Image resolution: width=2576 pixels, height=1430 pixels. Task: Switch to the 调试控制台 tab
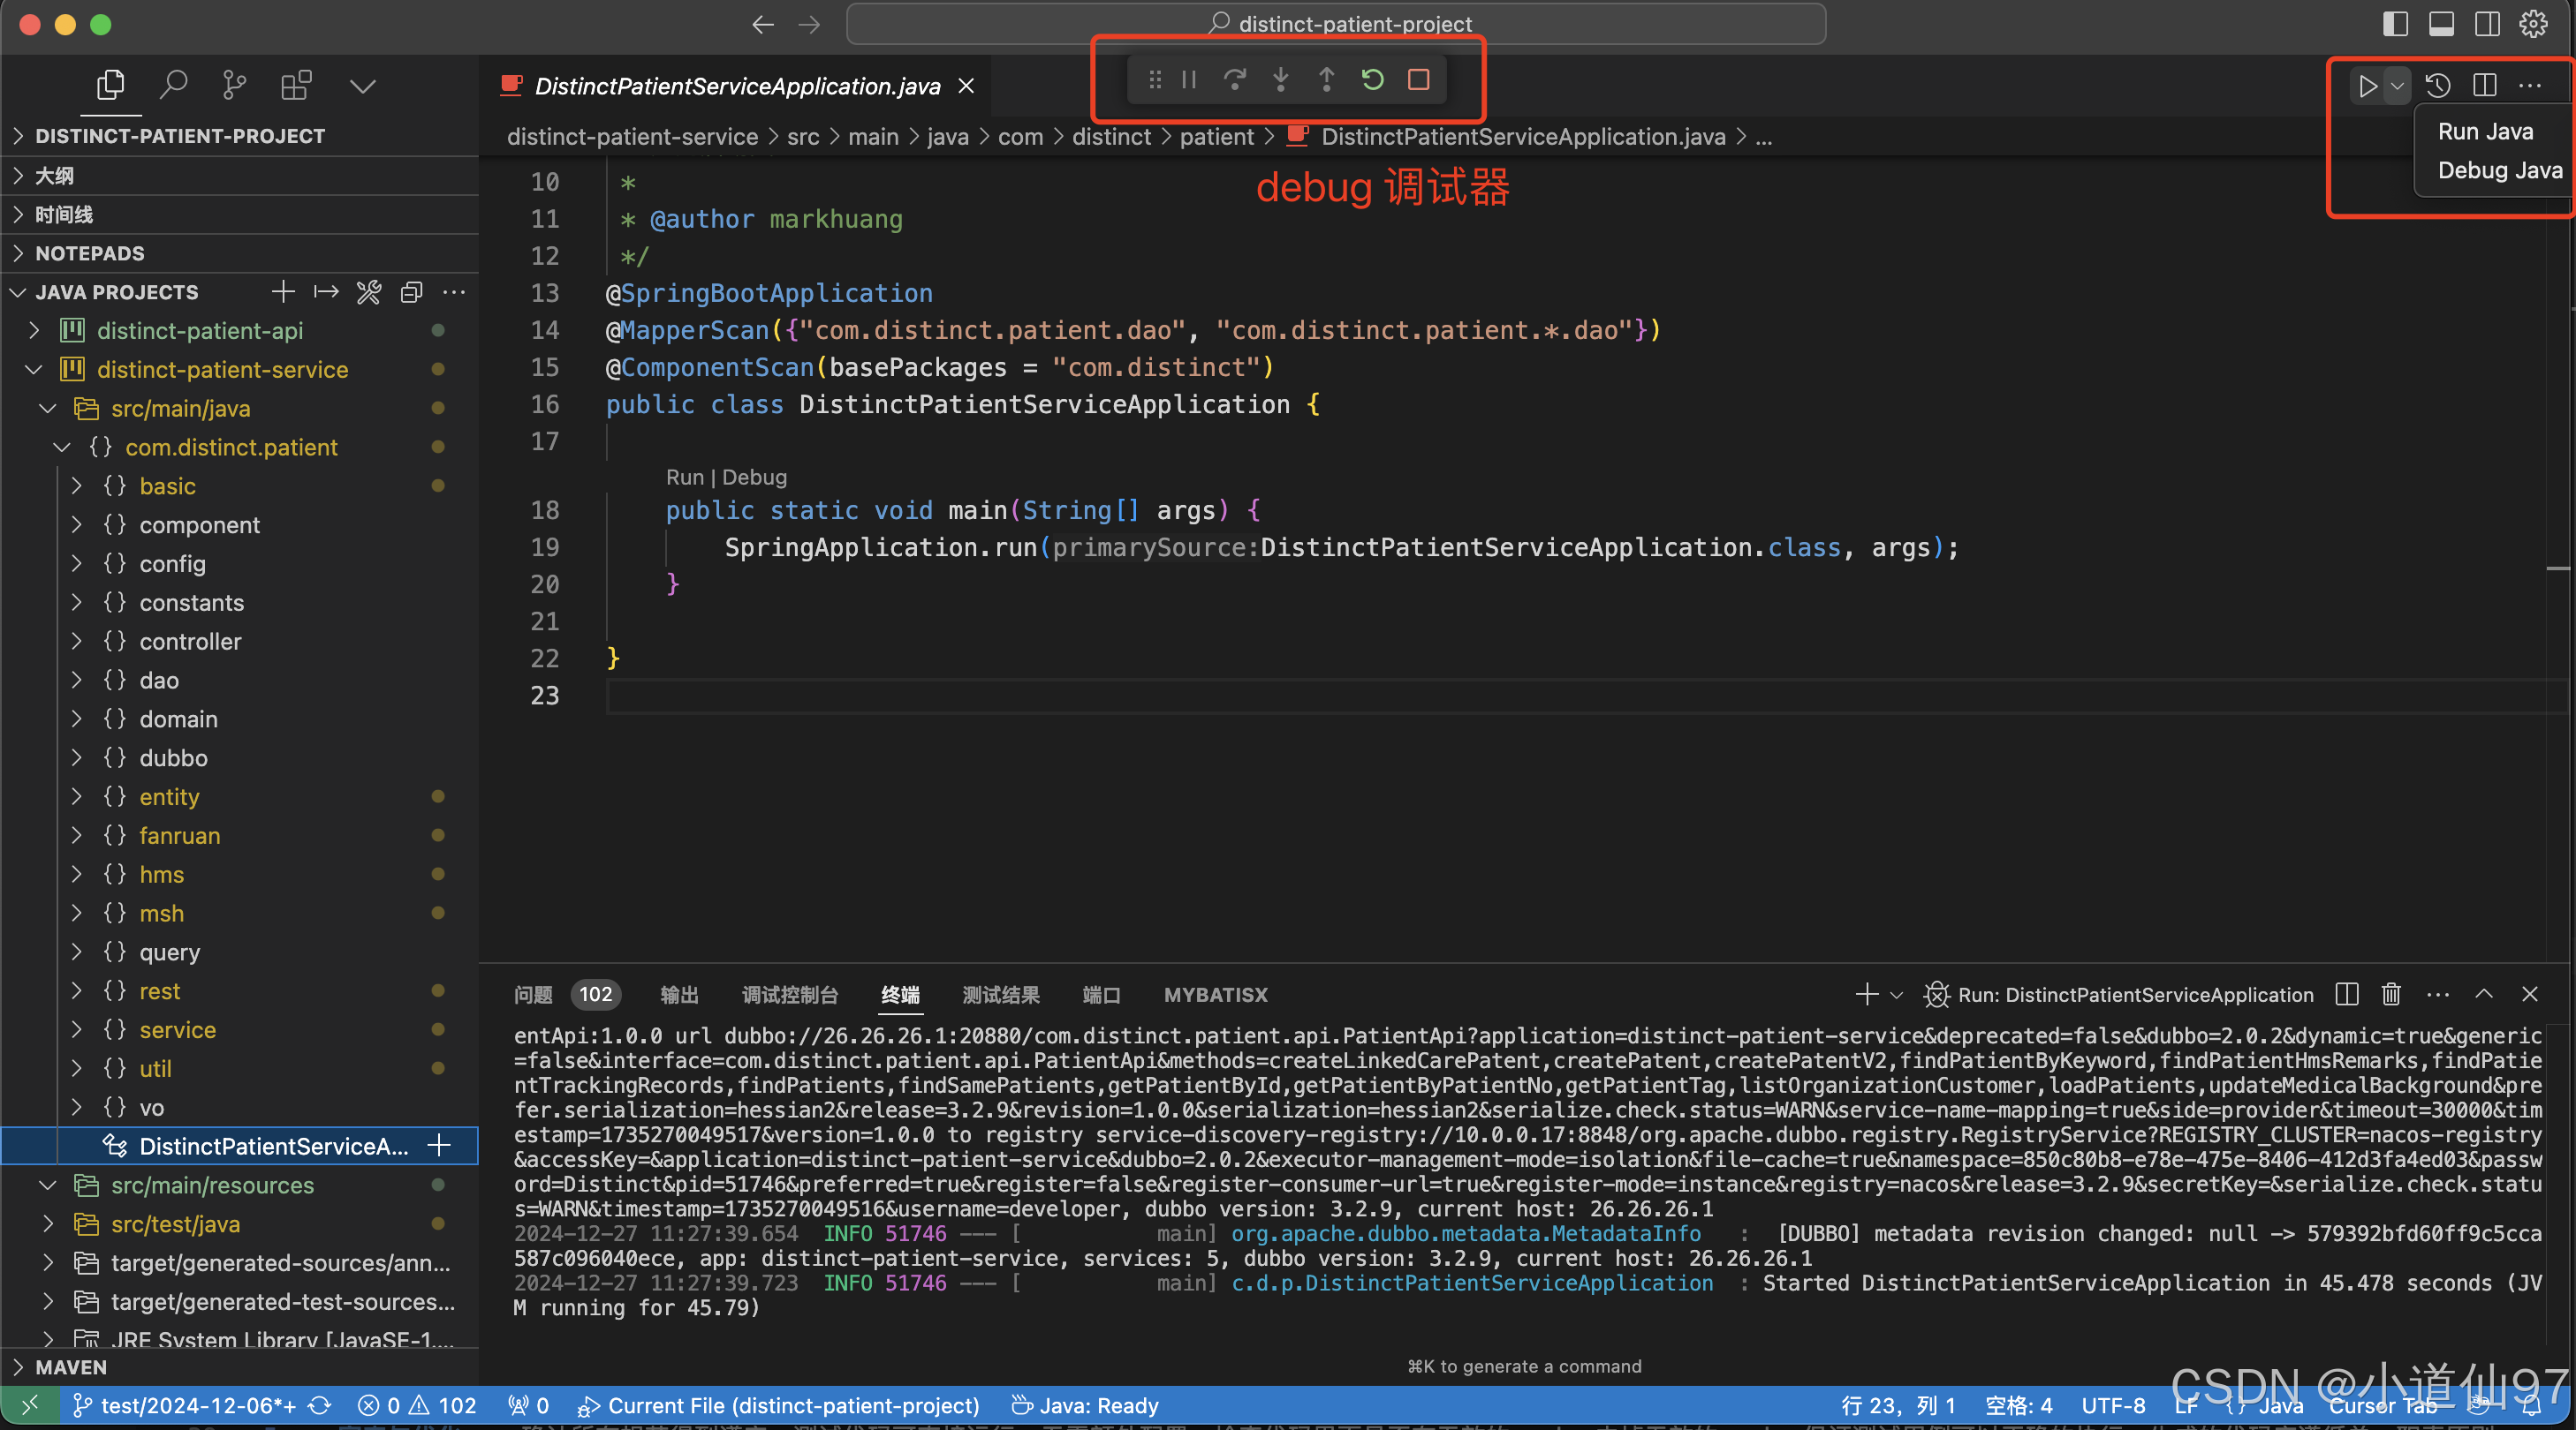789,994
